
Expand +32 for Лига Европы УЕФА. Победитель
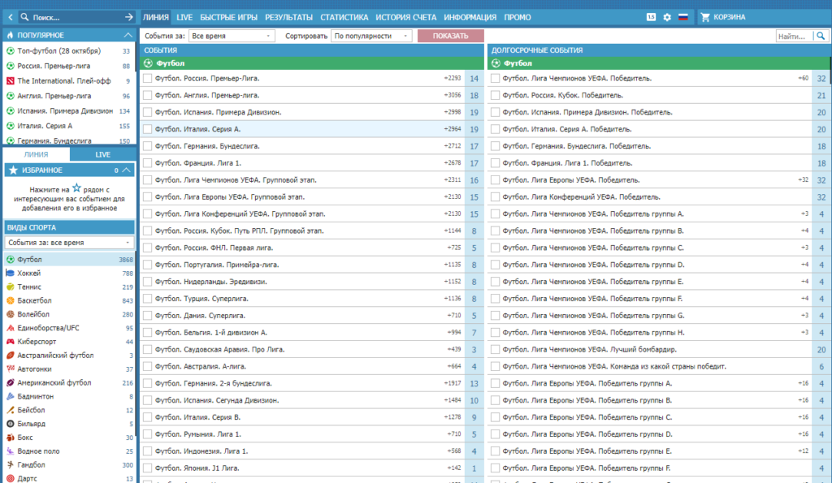(804, 180)
